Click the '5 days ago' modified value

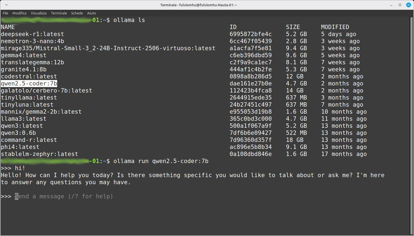[339, 34]
